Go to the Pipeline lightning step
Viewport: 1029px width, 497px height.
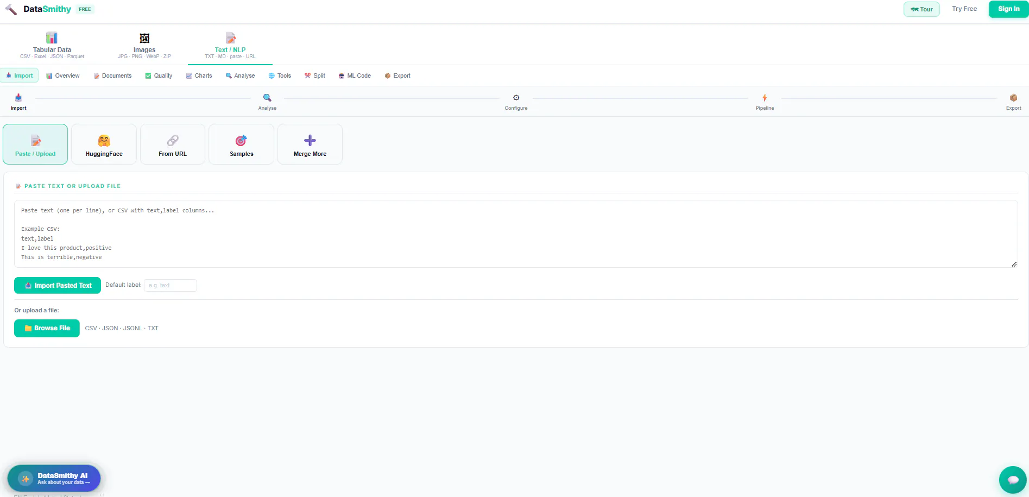point(765,98)
